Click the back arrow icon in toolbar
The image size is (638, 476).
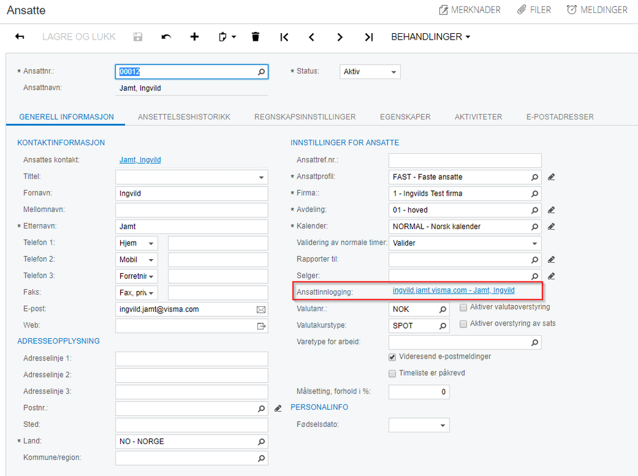[x=20, y=36]
